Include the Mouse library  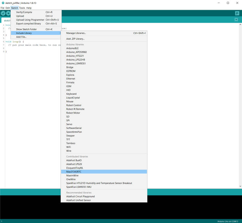pyautogui.click(x=104, y=101)
